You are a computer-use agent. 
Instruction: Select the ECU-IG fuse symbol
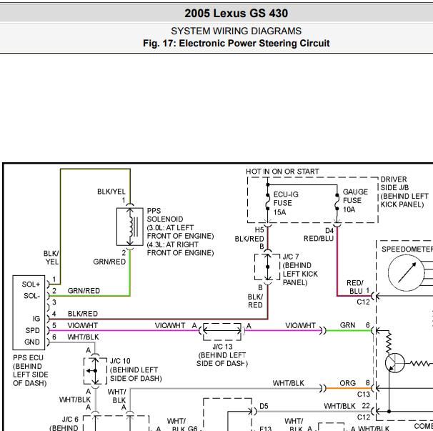267,202
